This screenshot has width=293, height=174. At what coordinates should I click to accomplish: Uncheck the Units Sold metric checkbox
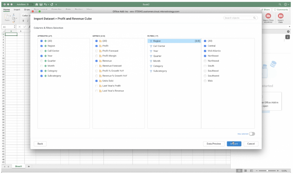(x=96, y=81)
